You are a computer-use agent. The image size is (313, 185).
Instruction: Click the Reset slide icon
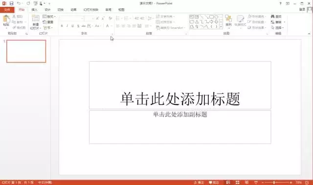click(x=45, y=22)
